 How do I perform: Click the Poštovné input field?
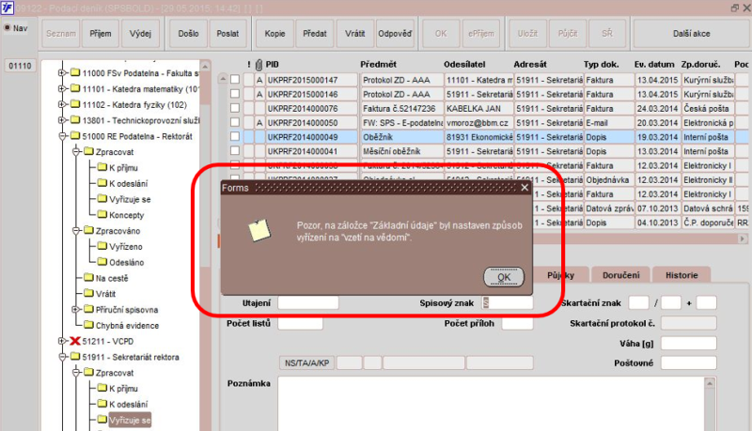click(x=689, y=363)
